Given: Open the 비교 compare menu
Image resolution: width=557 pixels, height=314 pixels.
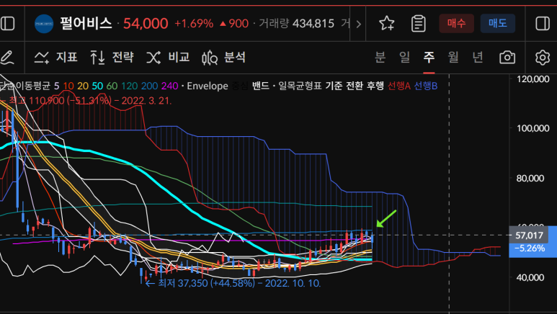Looking at the screenshot, I should tap(168, 57).
